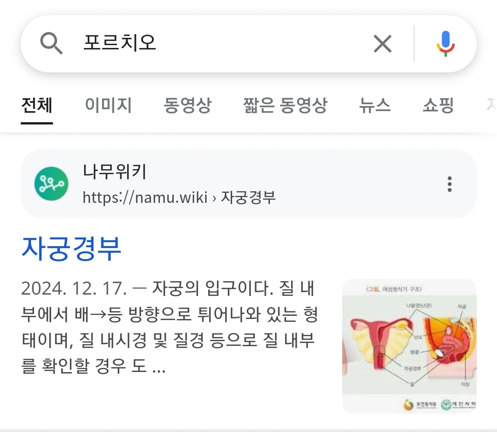
Task: Switch to the 이미지 tab
Action: click(x=108, y=106)
